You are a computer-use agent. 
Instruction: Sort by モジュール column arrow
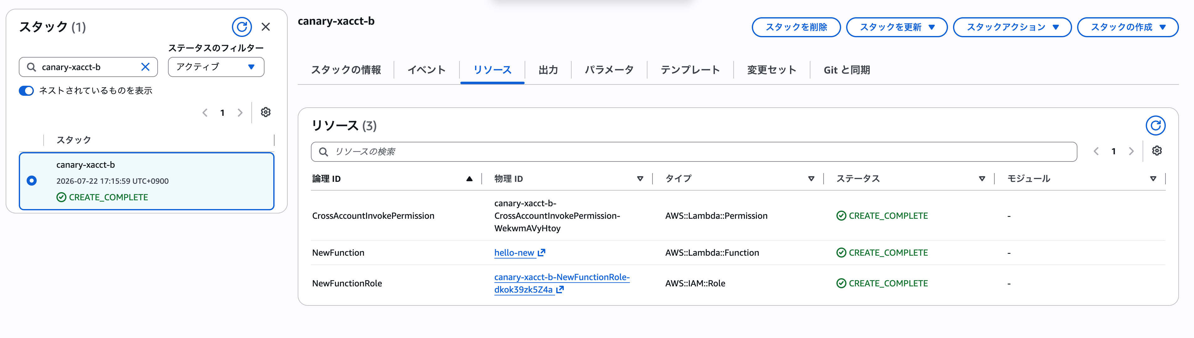point(1153,179)
